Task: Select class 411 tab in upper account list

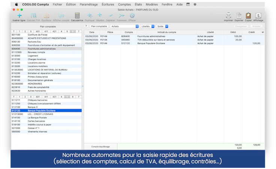Action: (x=46, y=31)
